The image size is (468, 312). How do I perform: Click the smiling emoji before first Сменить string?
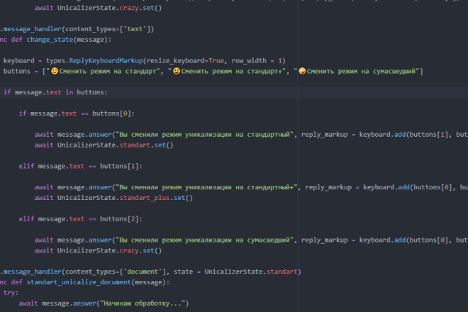tap(55, 71)
